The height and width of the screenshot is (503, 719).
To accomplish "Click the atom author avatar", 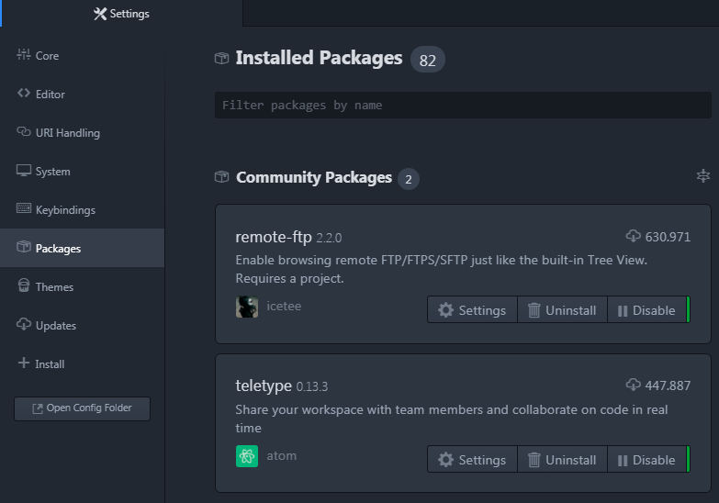I will [x=247, y=456].
